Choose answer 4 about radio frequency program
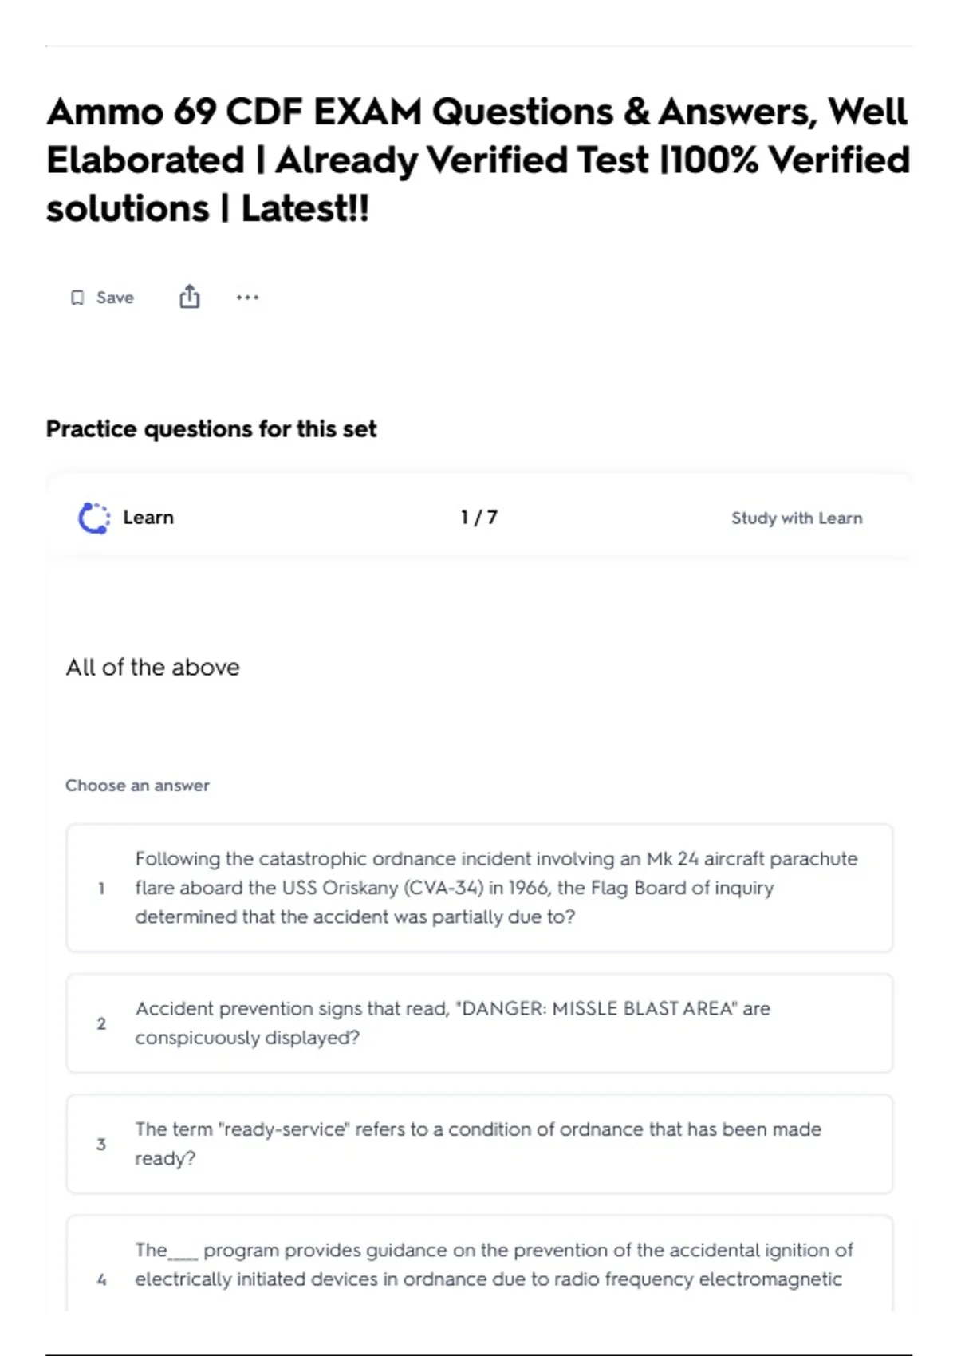Viewport: 957px width, 1356px height. pyautogui.click(x=479, y=1264)
